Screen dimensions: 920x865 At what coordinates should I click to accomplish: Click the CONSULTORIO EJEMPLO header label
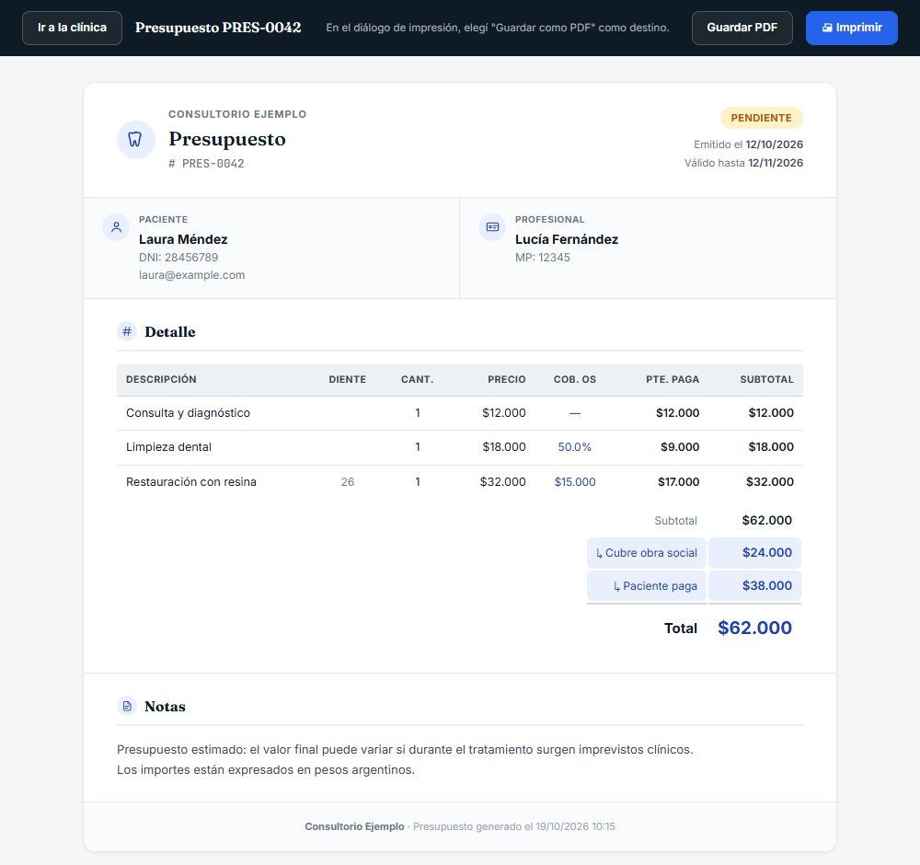237,114
